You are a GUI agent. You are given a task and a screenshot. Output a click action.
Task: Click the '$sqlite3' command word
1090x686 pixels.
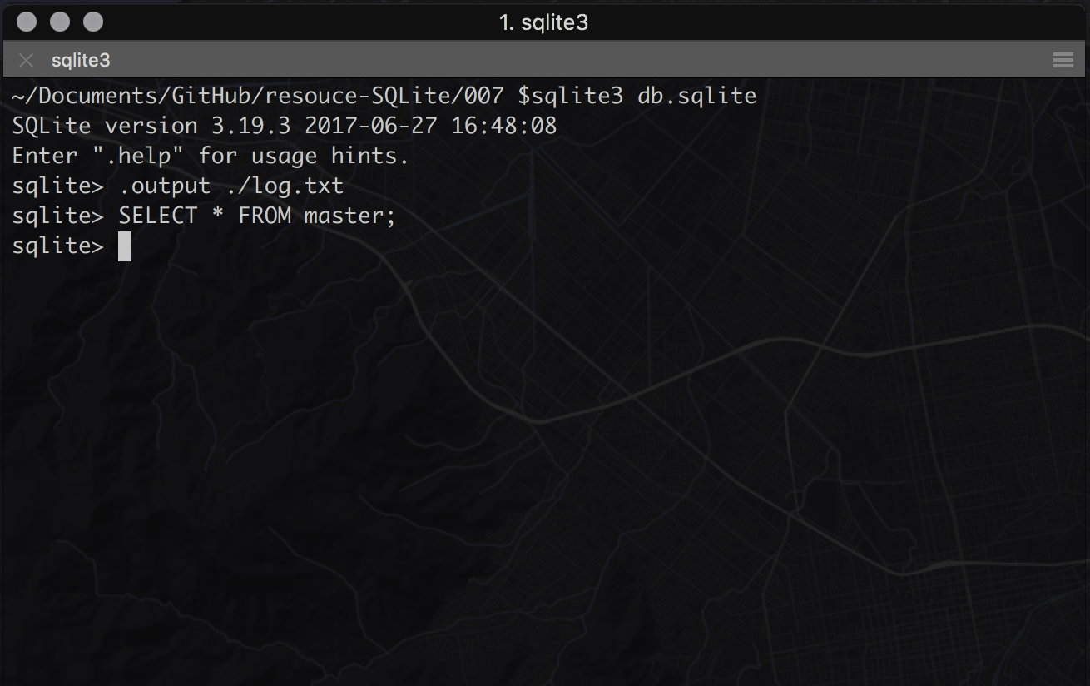[x=570, y=96]
